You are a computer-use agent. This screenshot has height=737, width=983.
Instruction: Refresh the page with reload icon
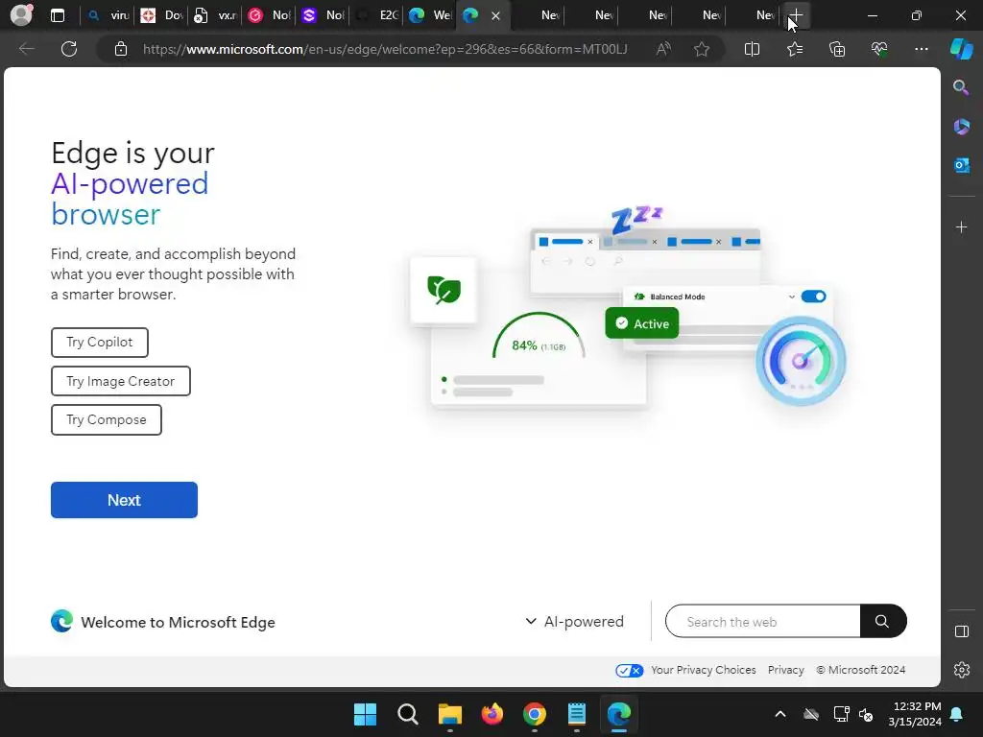coord(69,49)
